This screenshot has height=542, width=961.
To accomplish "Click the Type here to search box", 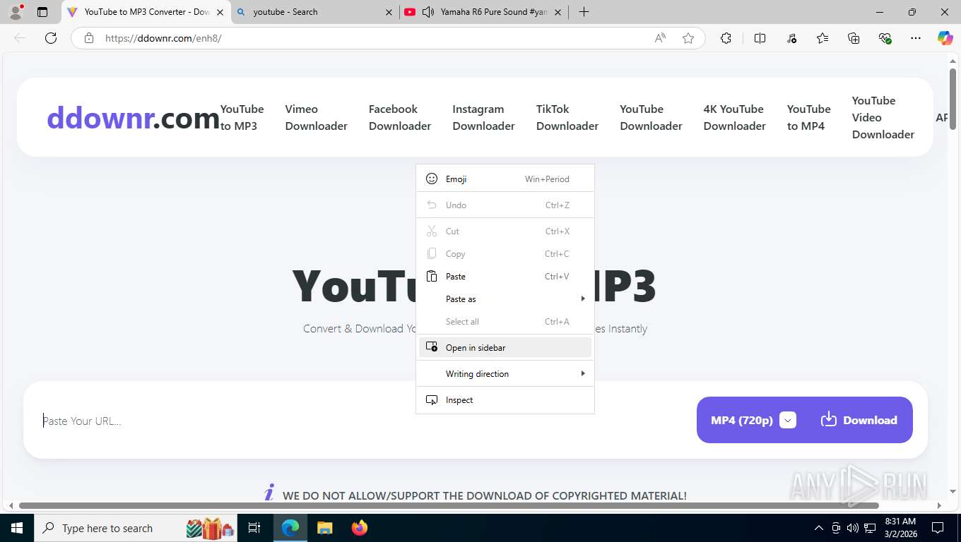I will [136, 528].
